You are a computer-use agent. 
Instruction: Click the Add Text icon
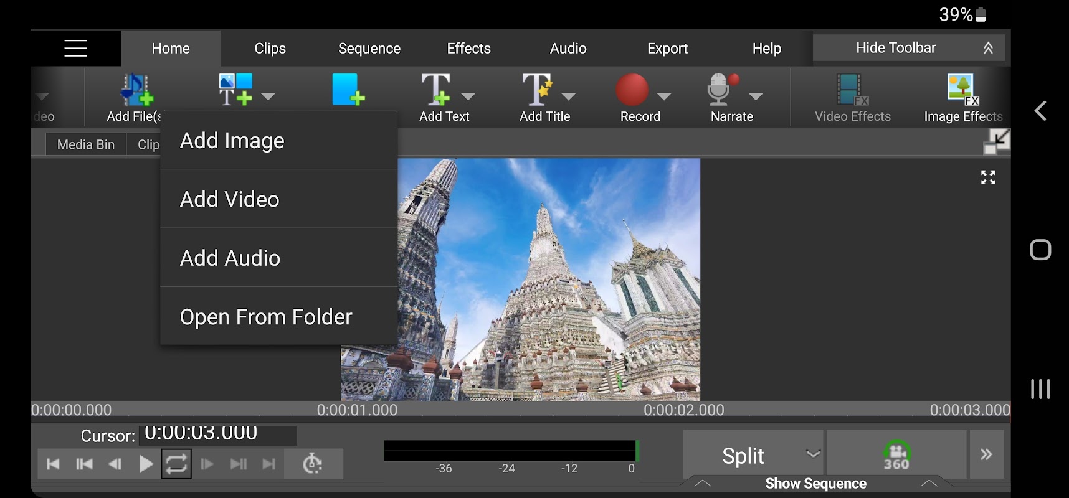click(435, 89)
